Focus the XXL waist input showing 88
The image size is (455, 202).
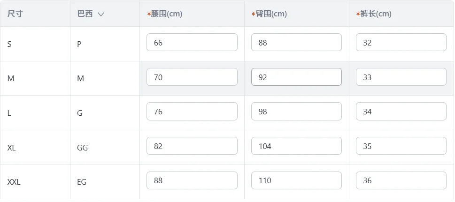point(192,180)
